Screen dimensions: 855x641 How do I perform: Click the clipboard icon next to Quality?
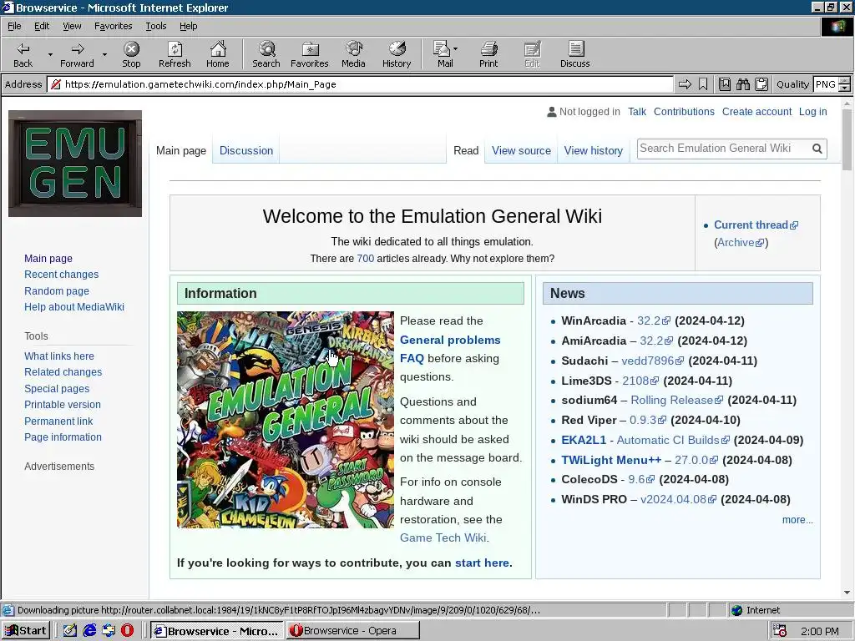[761, 84]
